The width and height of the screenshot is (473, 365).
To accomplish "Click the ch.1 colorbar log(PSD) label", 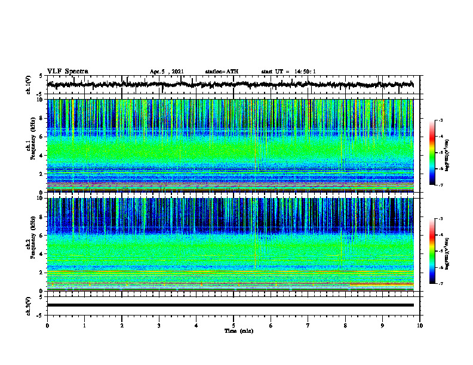I will coord(447,155).
